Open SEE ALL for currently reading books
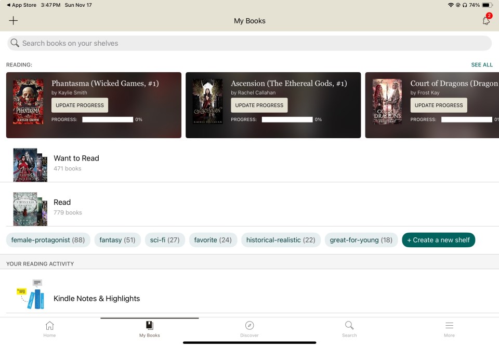Image resolution: width=499 pixels, height=347 pixels. tap(481, 64)
